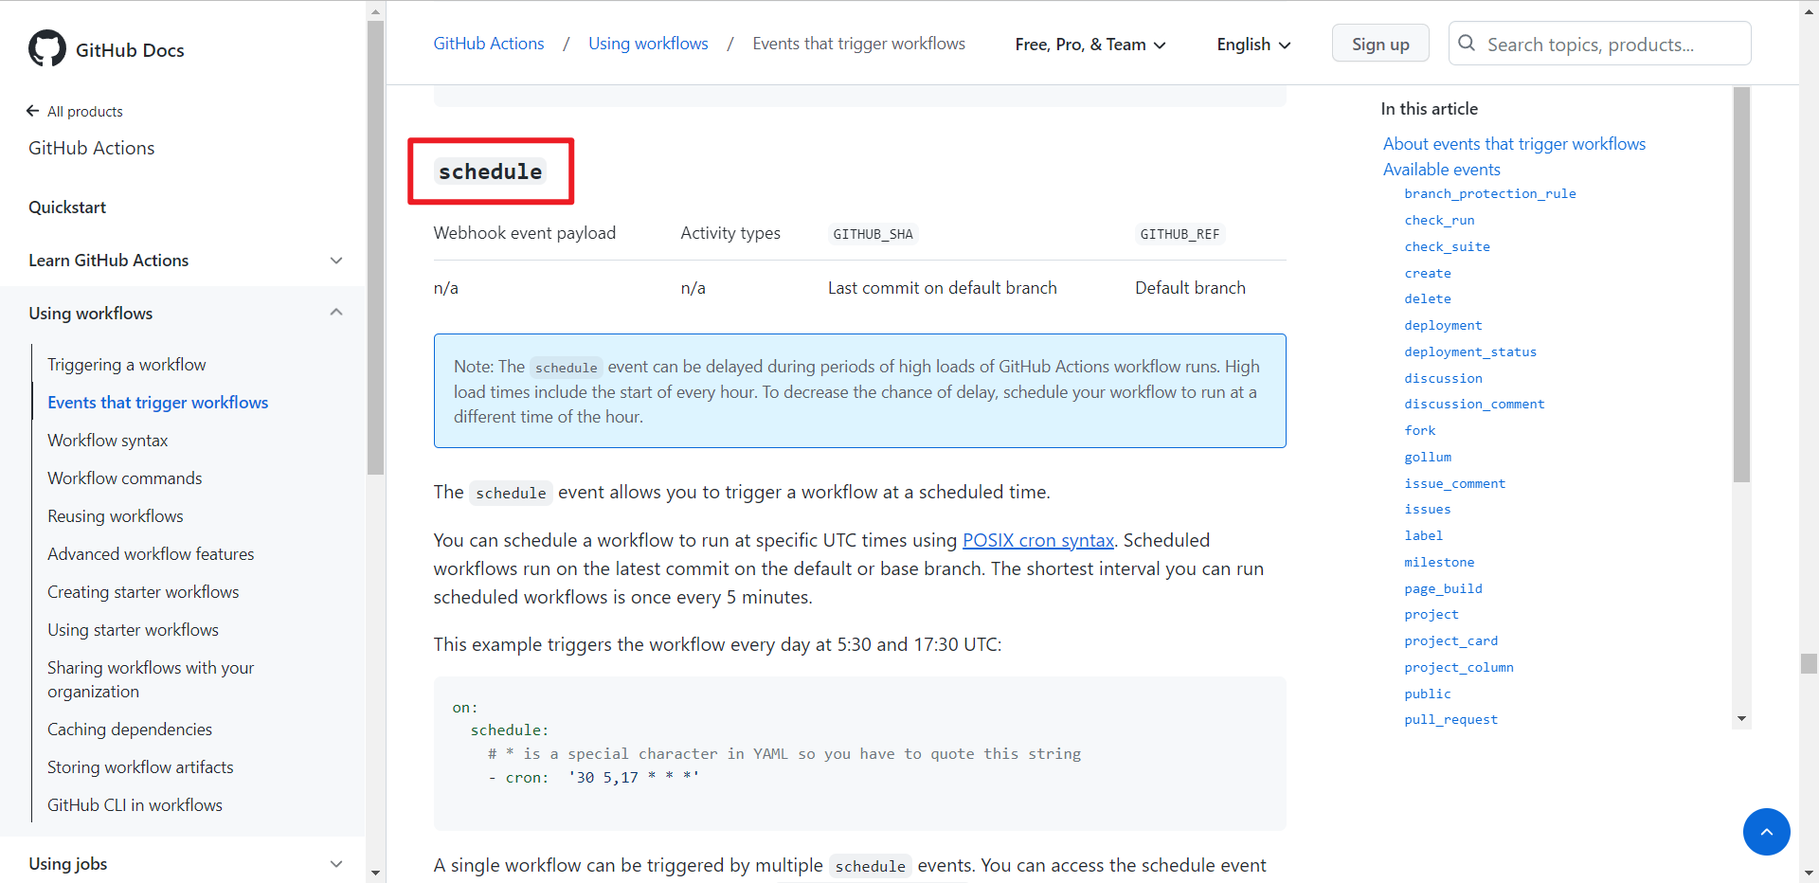This screenshot has height=883, width=1819.
Task: Jump to check_suite event
Action: point(1447,246)
